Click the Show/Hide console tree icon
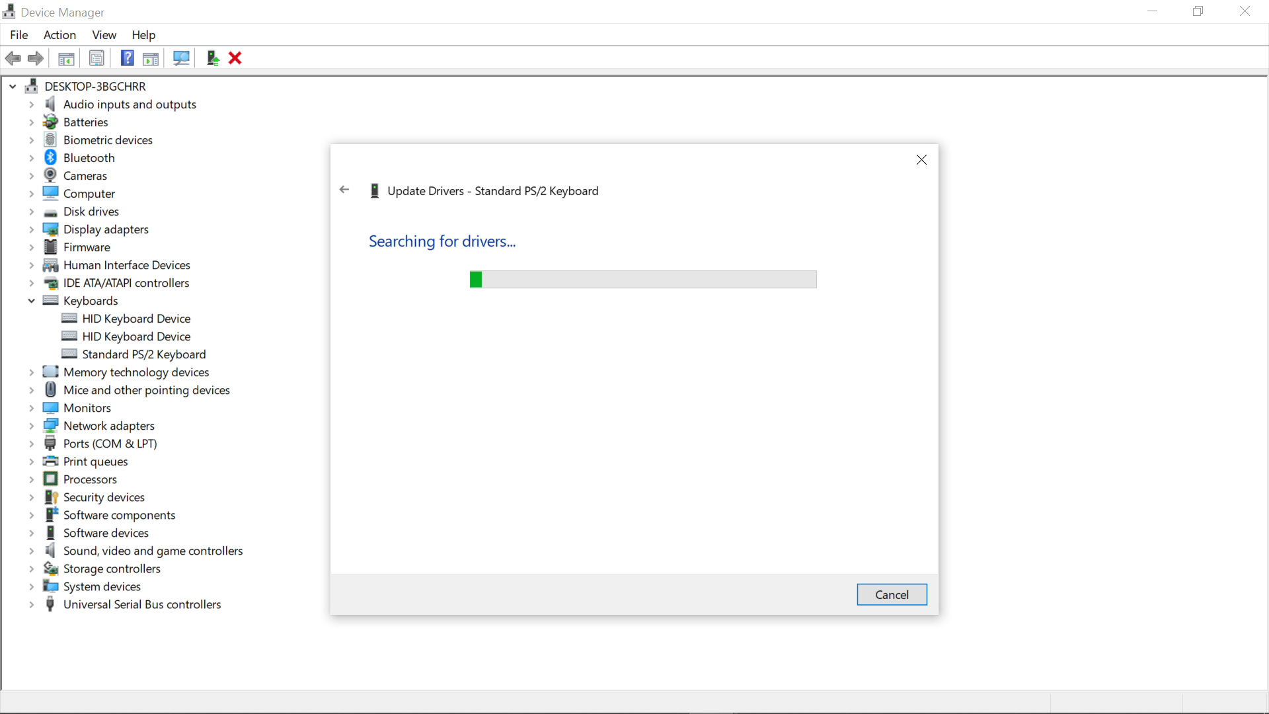This screenshot has height=714, width=1269. [x=66, y=58]
